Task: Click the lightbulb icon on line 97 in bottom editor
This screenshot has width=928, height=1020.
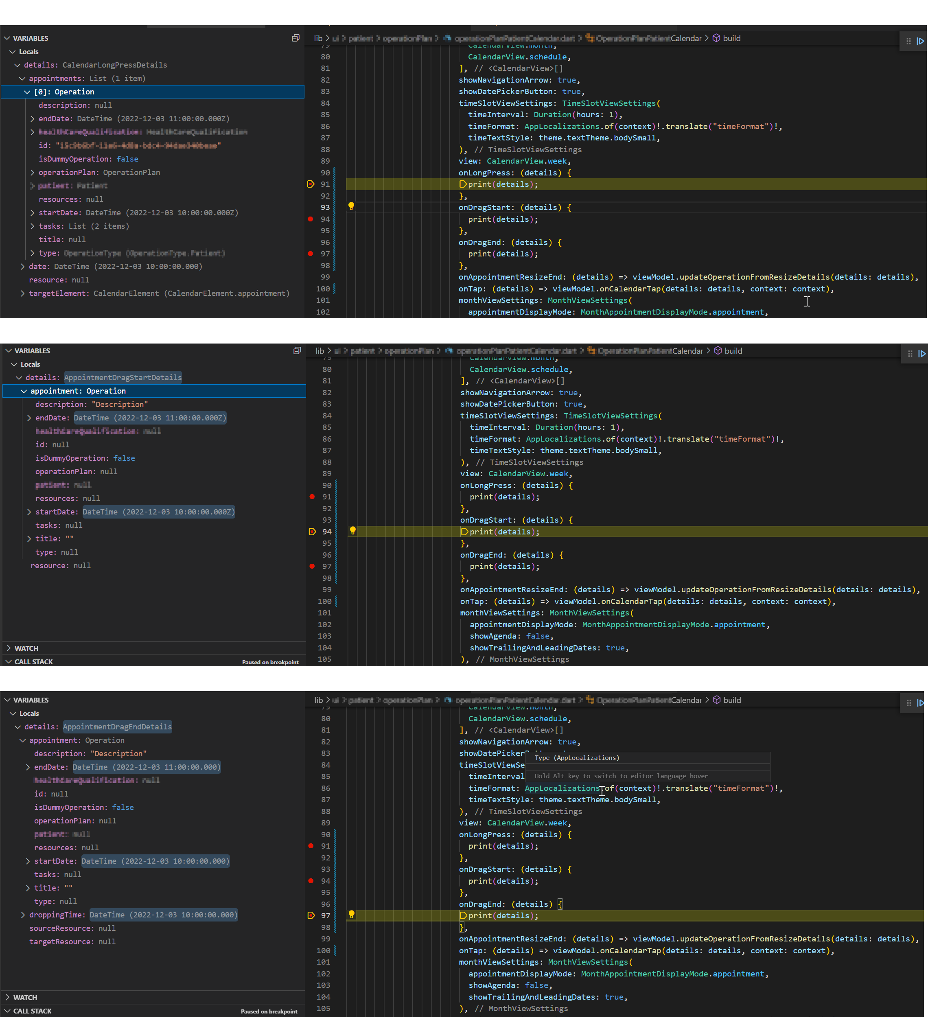Action: coord(352,914)
